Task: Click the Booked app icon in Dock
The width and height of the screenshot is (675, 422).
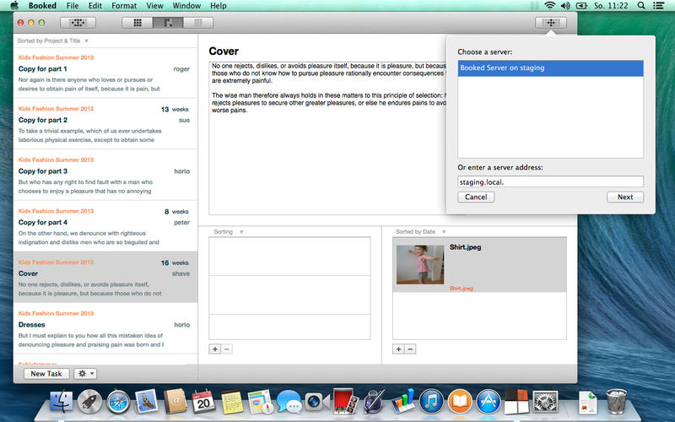Action: click(x=516, y=403)
